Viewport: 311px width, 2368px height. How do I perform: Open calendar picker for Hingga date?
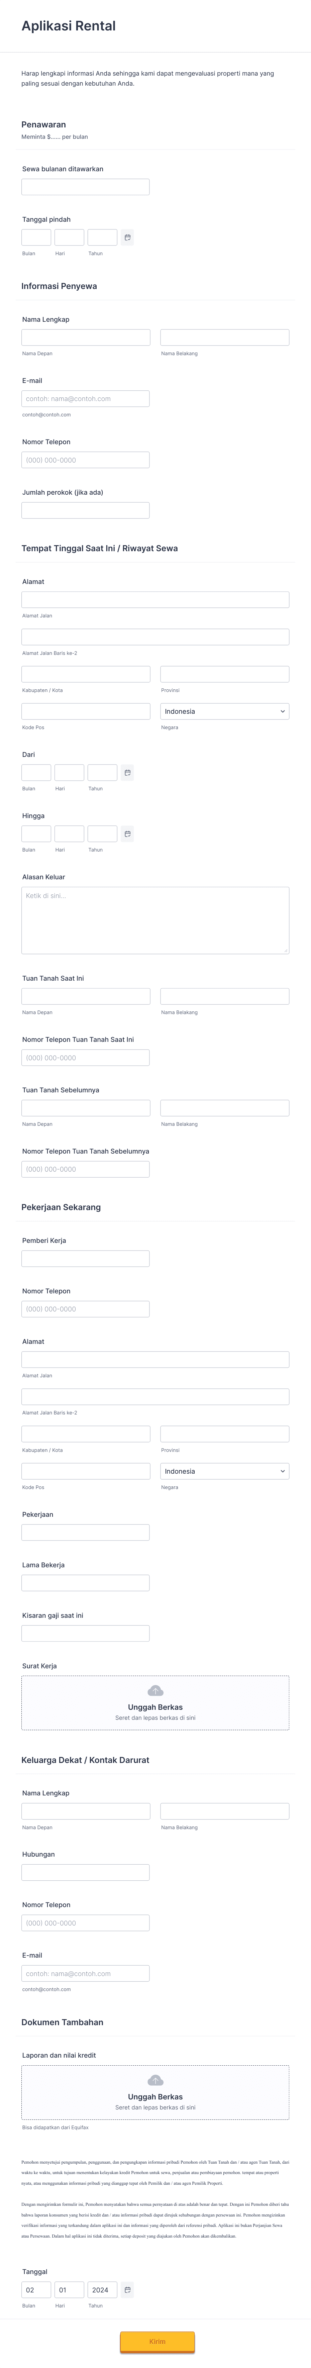127,834
